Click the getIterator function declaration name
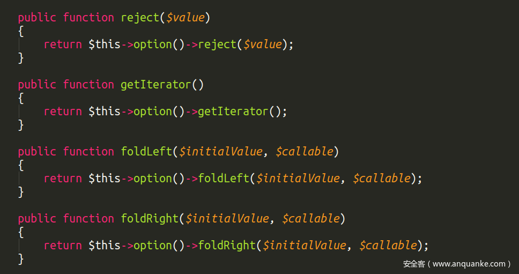The height and width of the screenshot is (274, 519). [x=156, y=85]
